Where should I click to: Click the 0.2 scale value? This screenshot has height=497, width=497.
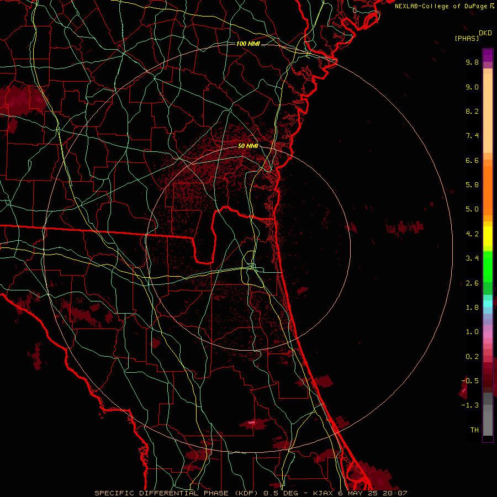tap(472, 357)
